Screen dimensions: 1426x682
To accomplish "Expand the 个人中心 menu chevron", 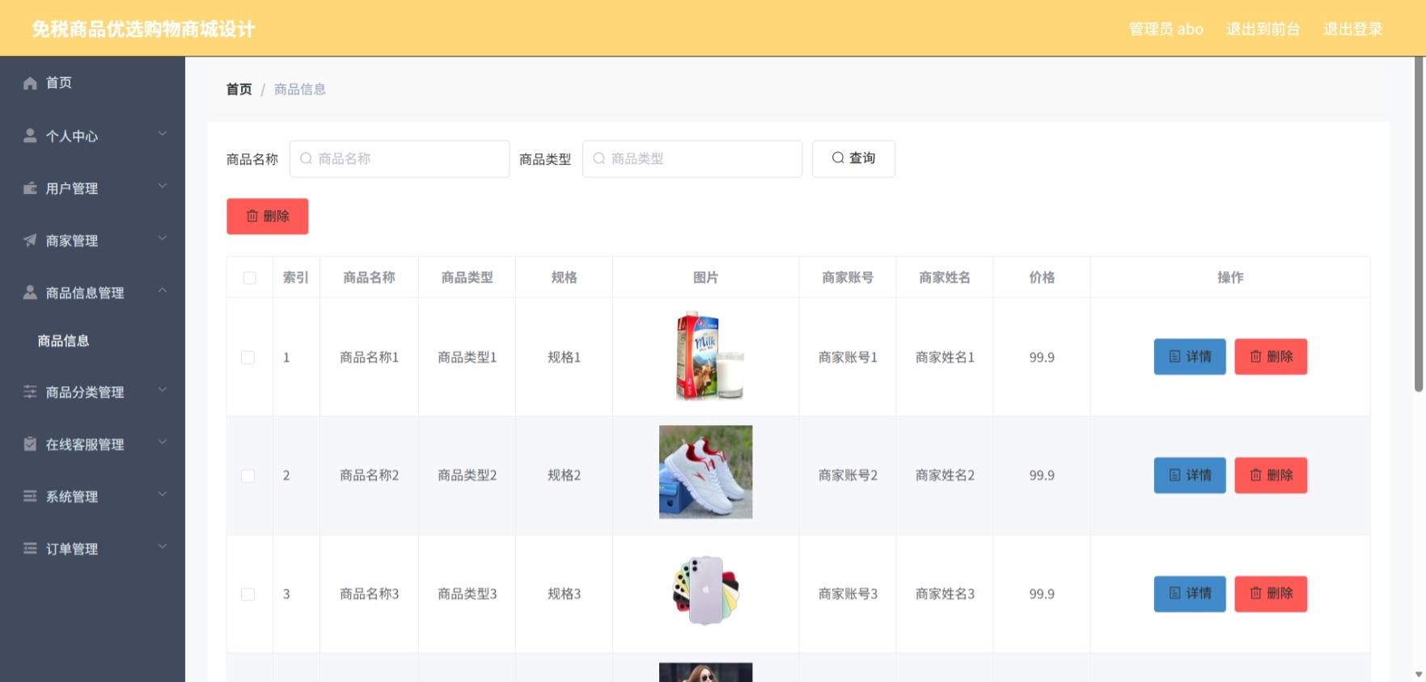I will (x=163, y=133).
